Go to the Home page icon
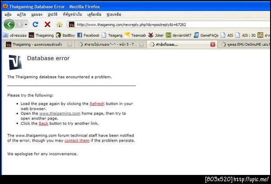This screenshot has width=271, height=184. 60,24
